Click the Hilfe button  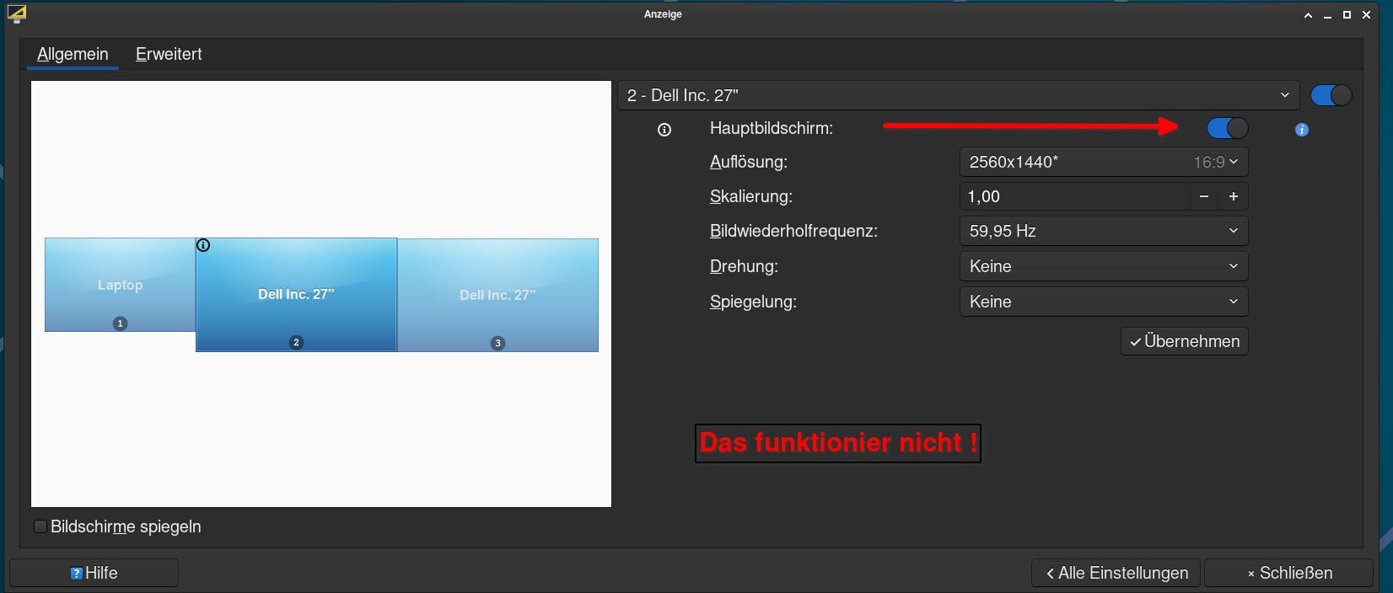tap(94, 573)
